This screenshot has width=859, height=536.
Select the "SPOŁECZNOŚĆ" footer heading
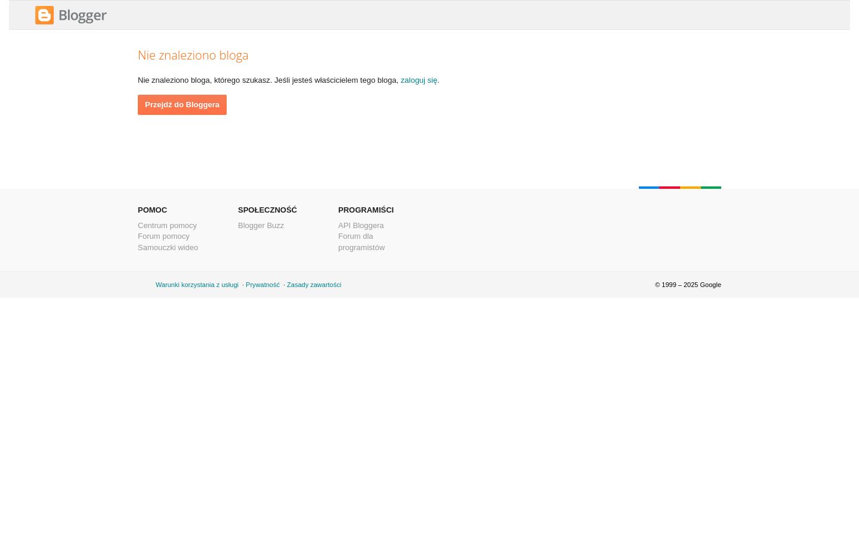[267, 210]
